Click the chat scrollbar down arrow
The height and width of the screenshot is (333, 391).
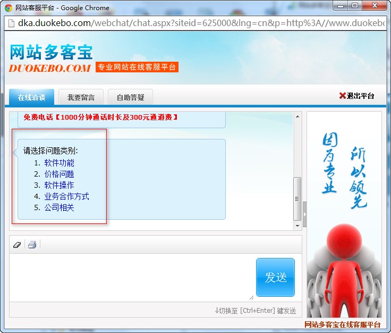297,226
